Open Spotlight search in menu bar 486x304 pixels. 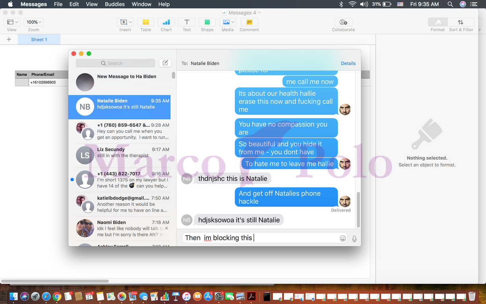click(450, 4)
